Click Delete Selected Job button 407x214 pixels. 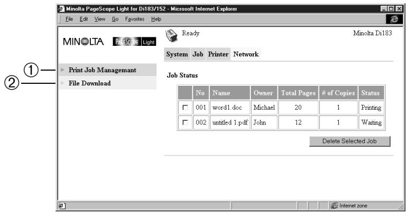349,141
